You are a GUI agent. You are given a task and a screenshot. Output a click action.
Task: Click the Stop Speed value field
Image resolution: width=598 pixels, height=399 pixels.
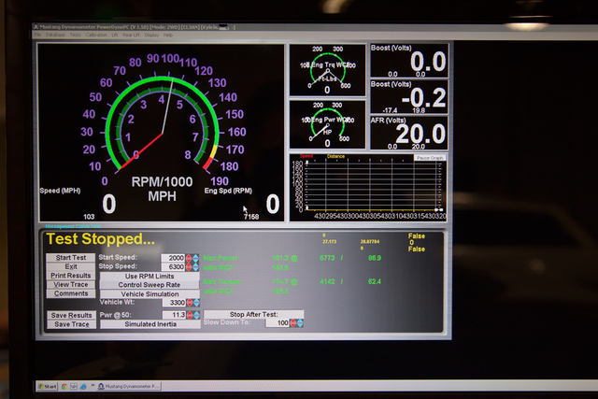[173, 266]
